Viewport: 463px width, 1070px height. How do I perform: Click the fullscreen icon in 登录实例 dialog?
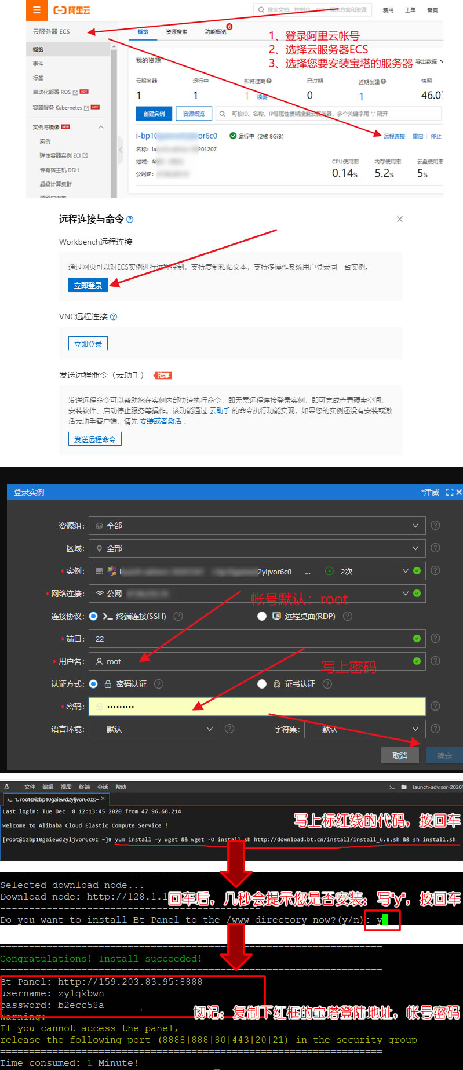click(x=449, y=492)
